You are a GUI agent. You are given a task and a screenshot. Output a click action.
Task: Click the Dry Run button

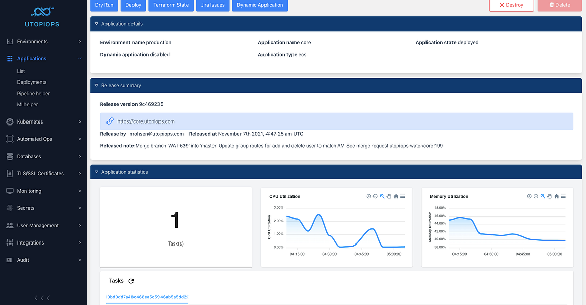pos(104,5)
